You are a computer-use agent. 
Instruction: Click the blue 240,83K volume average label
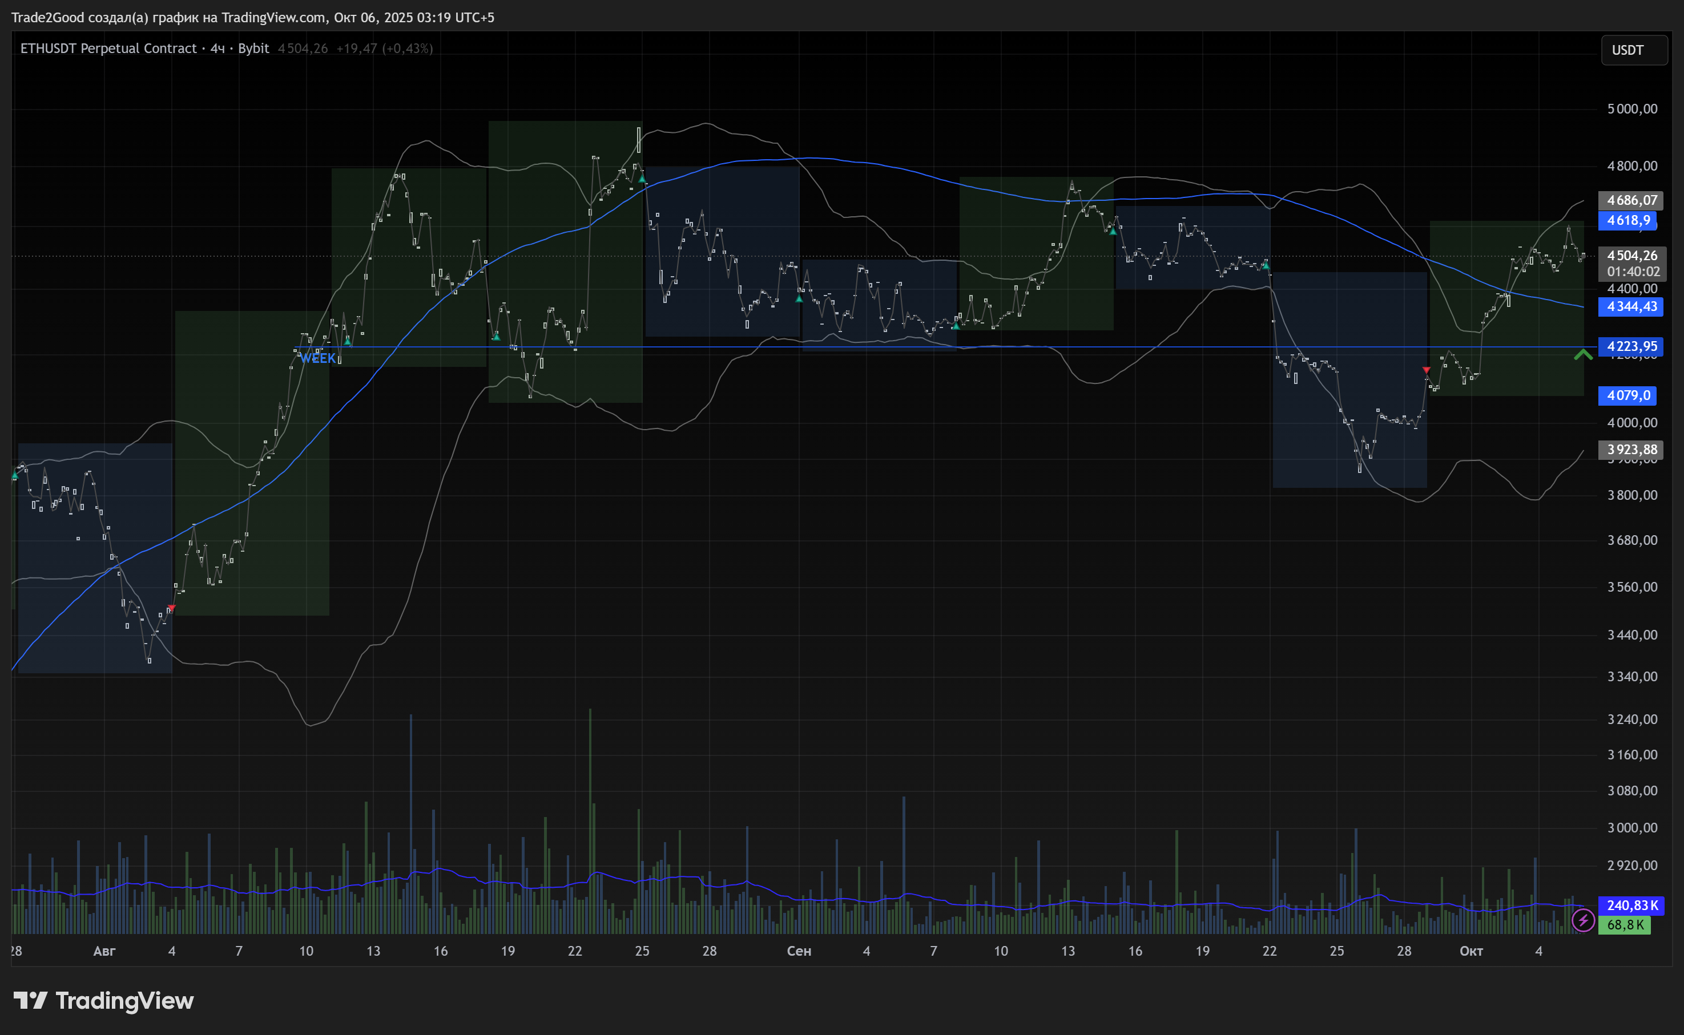click(1630, 905)
